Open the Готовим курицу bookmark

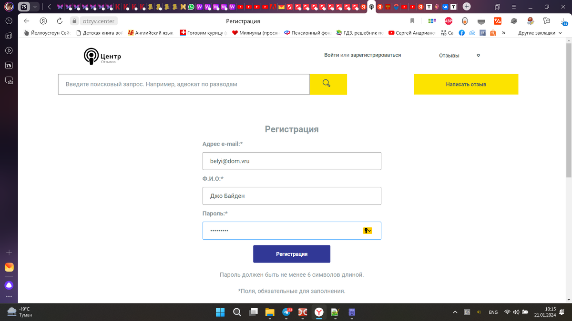[203, 33]
